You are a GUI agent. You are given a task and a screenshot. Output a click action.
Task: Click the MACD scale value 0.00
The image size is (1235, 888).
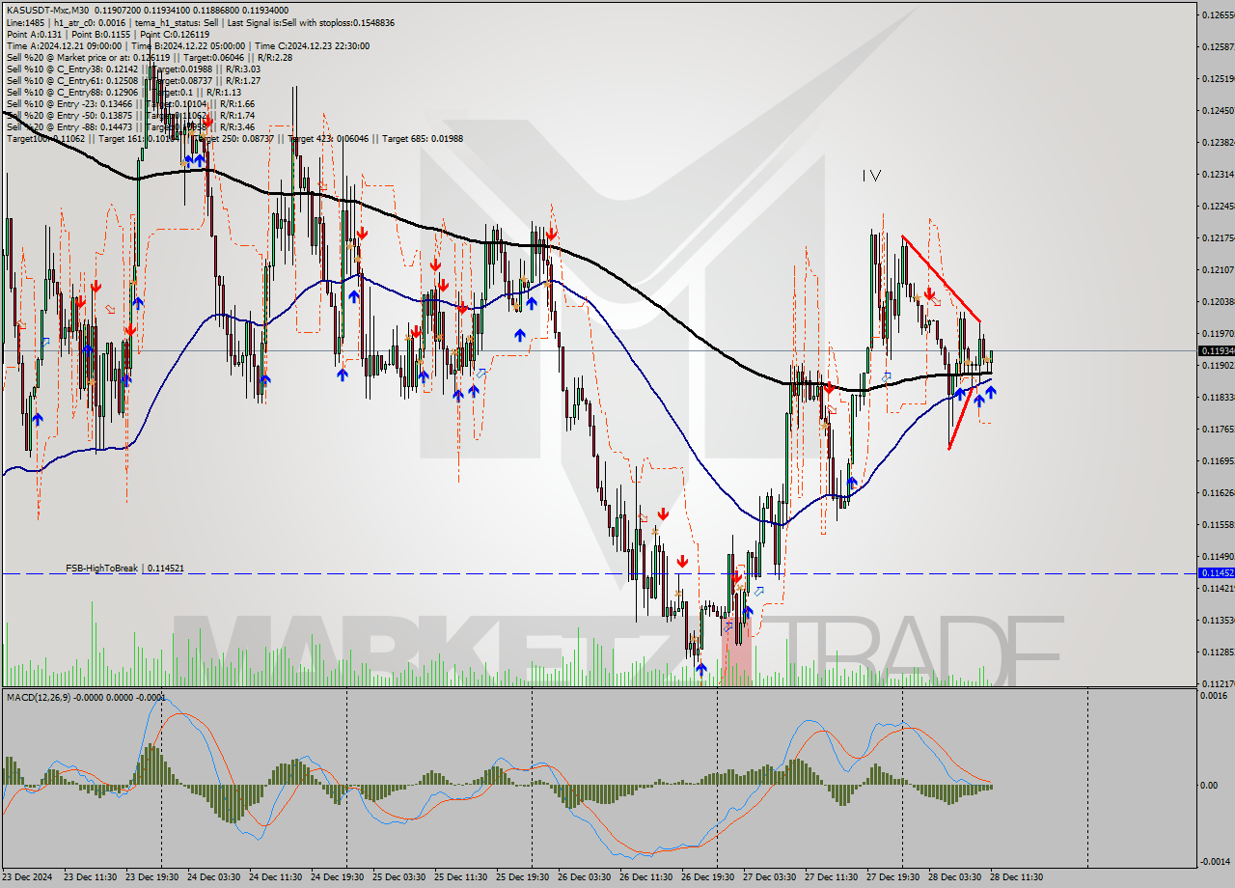(1210, 785)
